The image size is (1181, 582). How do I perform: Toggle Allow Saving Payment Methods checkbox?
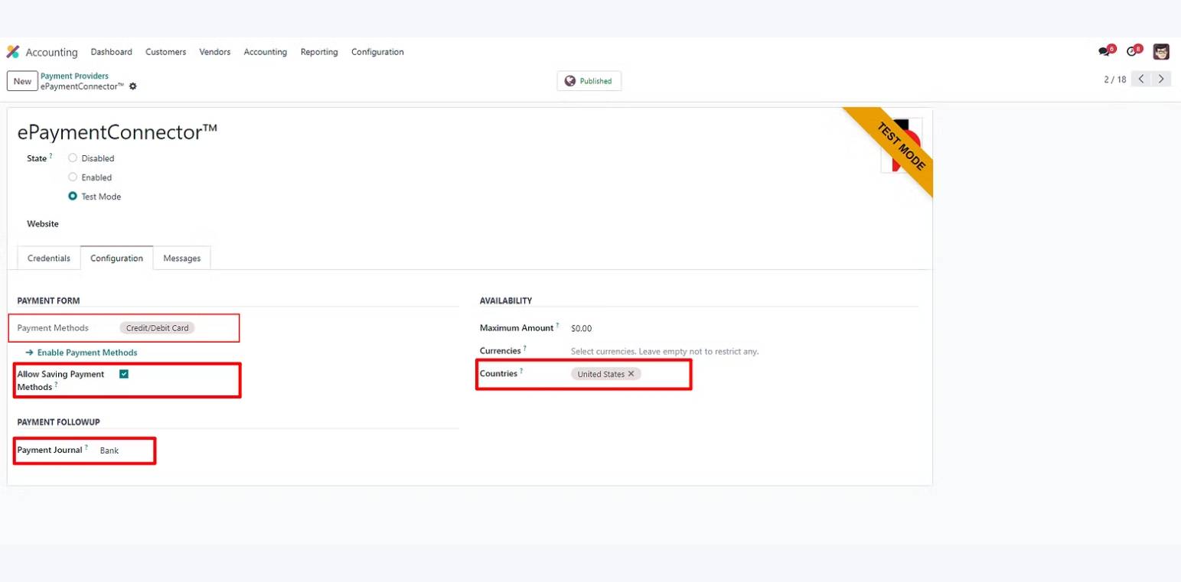pyautogui.click(x=124, y=374)
